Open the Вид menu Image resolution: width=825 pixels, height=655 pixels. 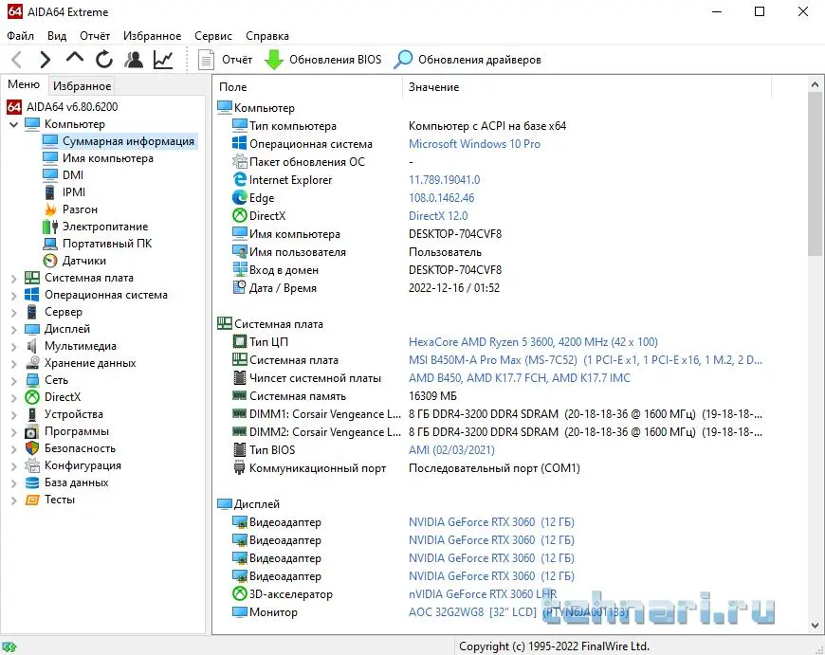pyautogui.click(x=57, y=36)
